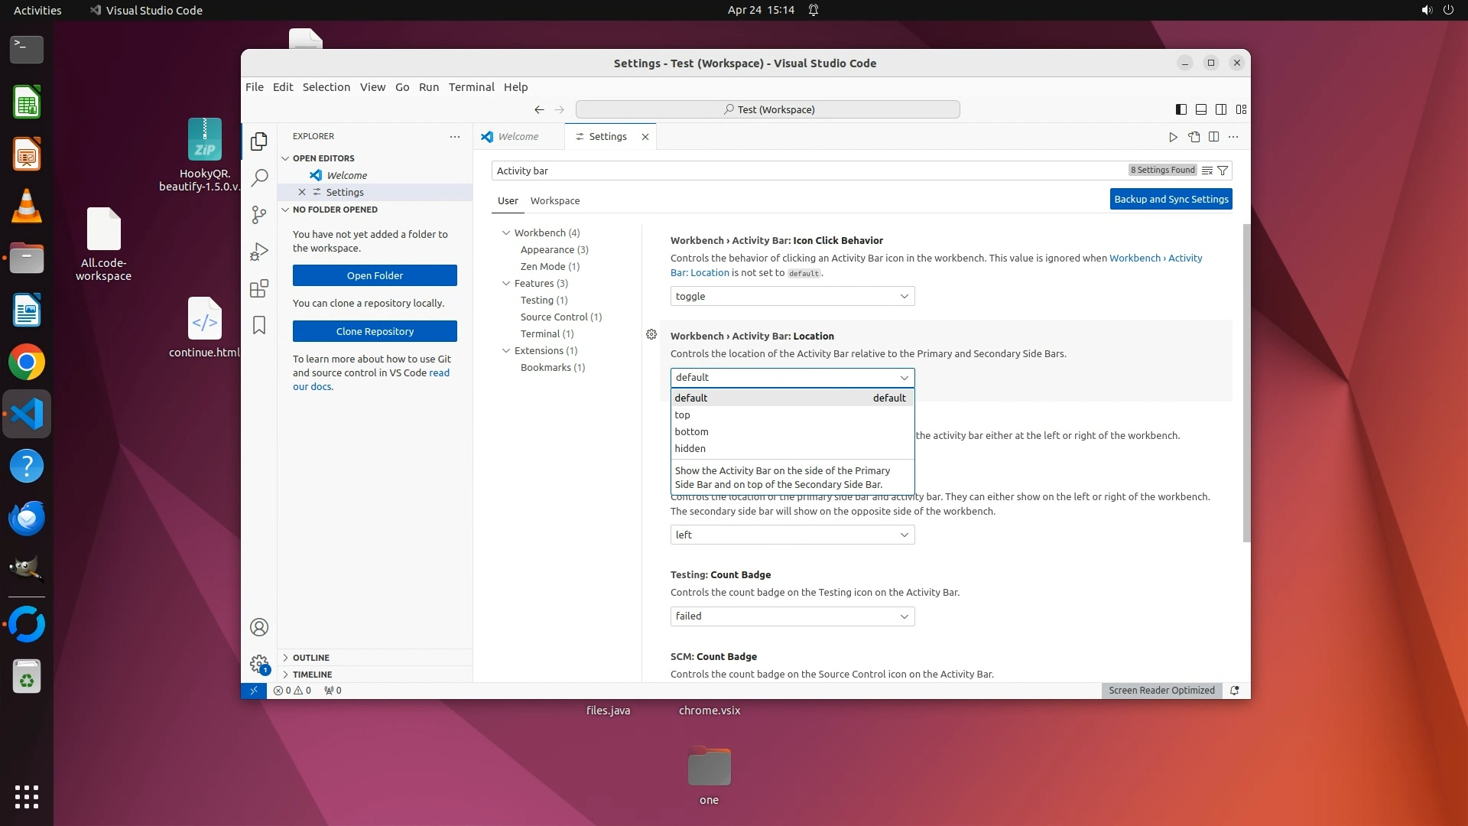1468x826 pixels.
Task: Toggle Primary Side Bar layout icon
Action: [1181, 109]
